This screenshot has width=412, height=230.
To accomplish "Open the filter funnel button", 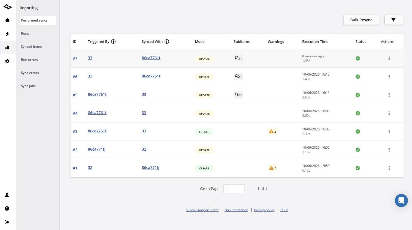I will click(x=394, y=20).
